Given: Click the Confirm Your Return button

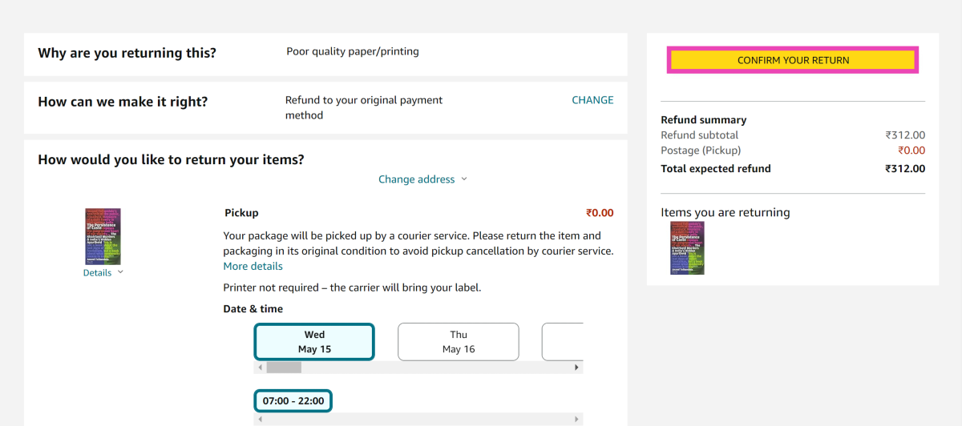Looking at the screenshot, I should click(x=793, y=60).
